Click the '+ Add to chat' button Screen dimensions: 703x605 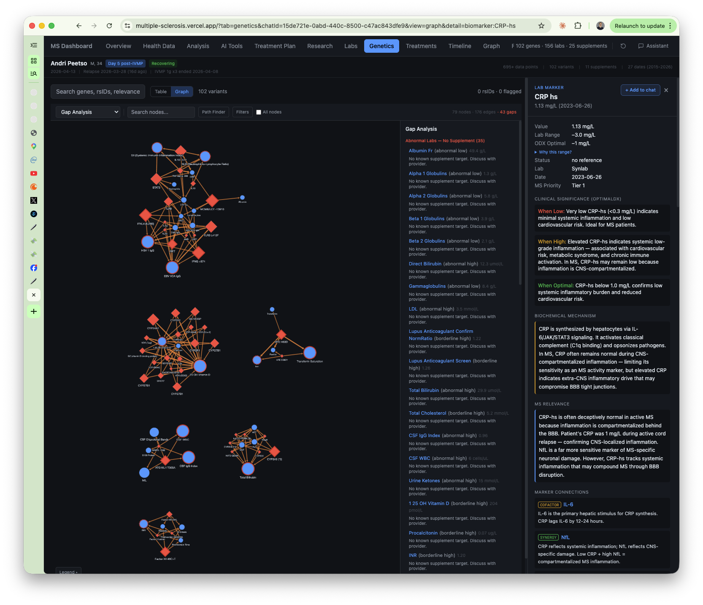640,90
